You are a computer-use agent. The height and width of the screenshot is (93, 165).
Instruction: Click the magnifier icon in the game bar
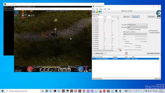pos(64,70)
